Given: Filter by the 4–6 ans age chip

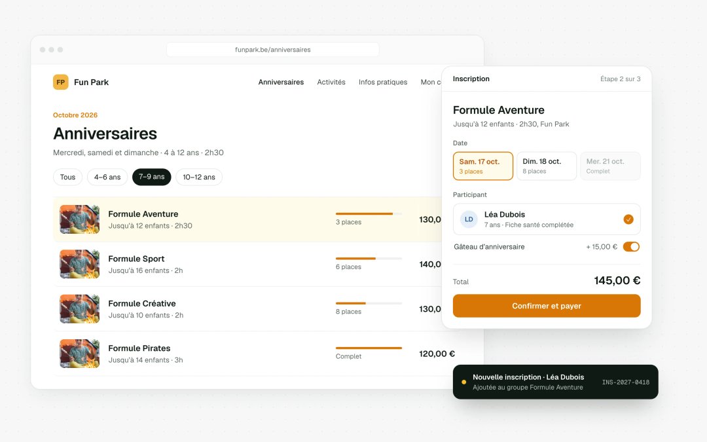Looking at the screenshot, I should pos(107,177).
